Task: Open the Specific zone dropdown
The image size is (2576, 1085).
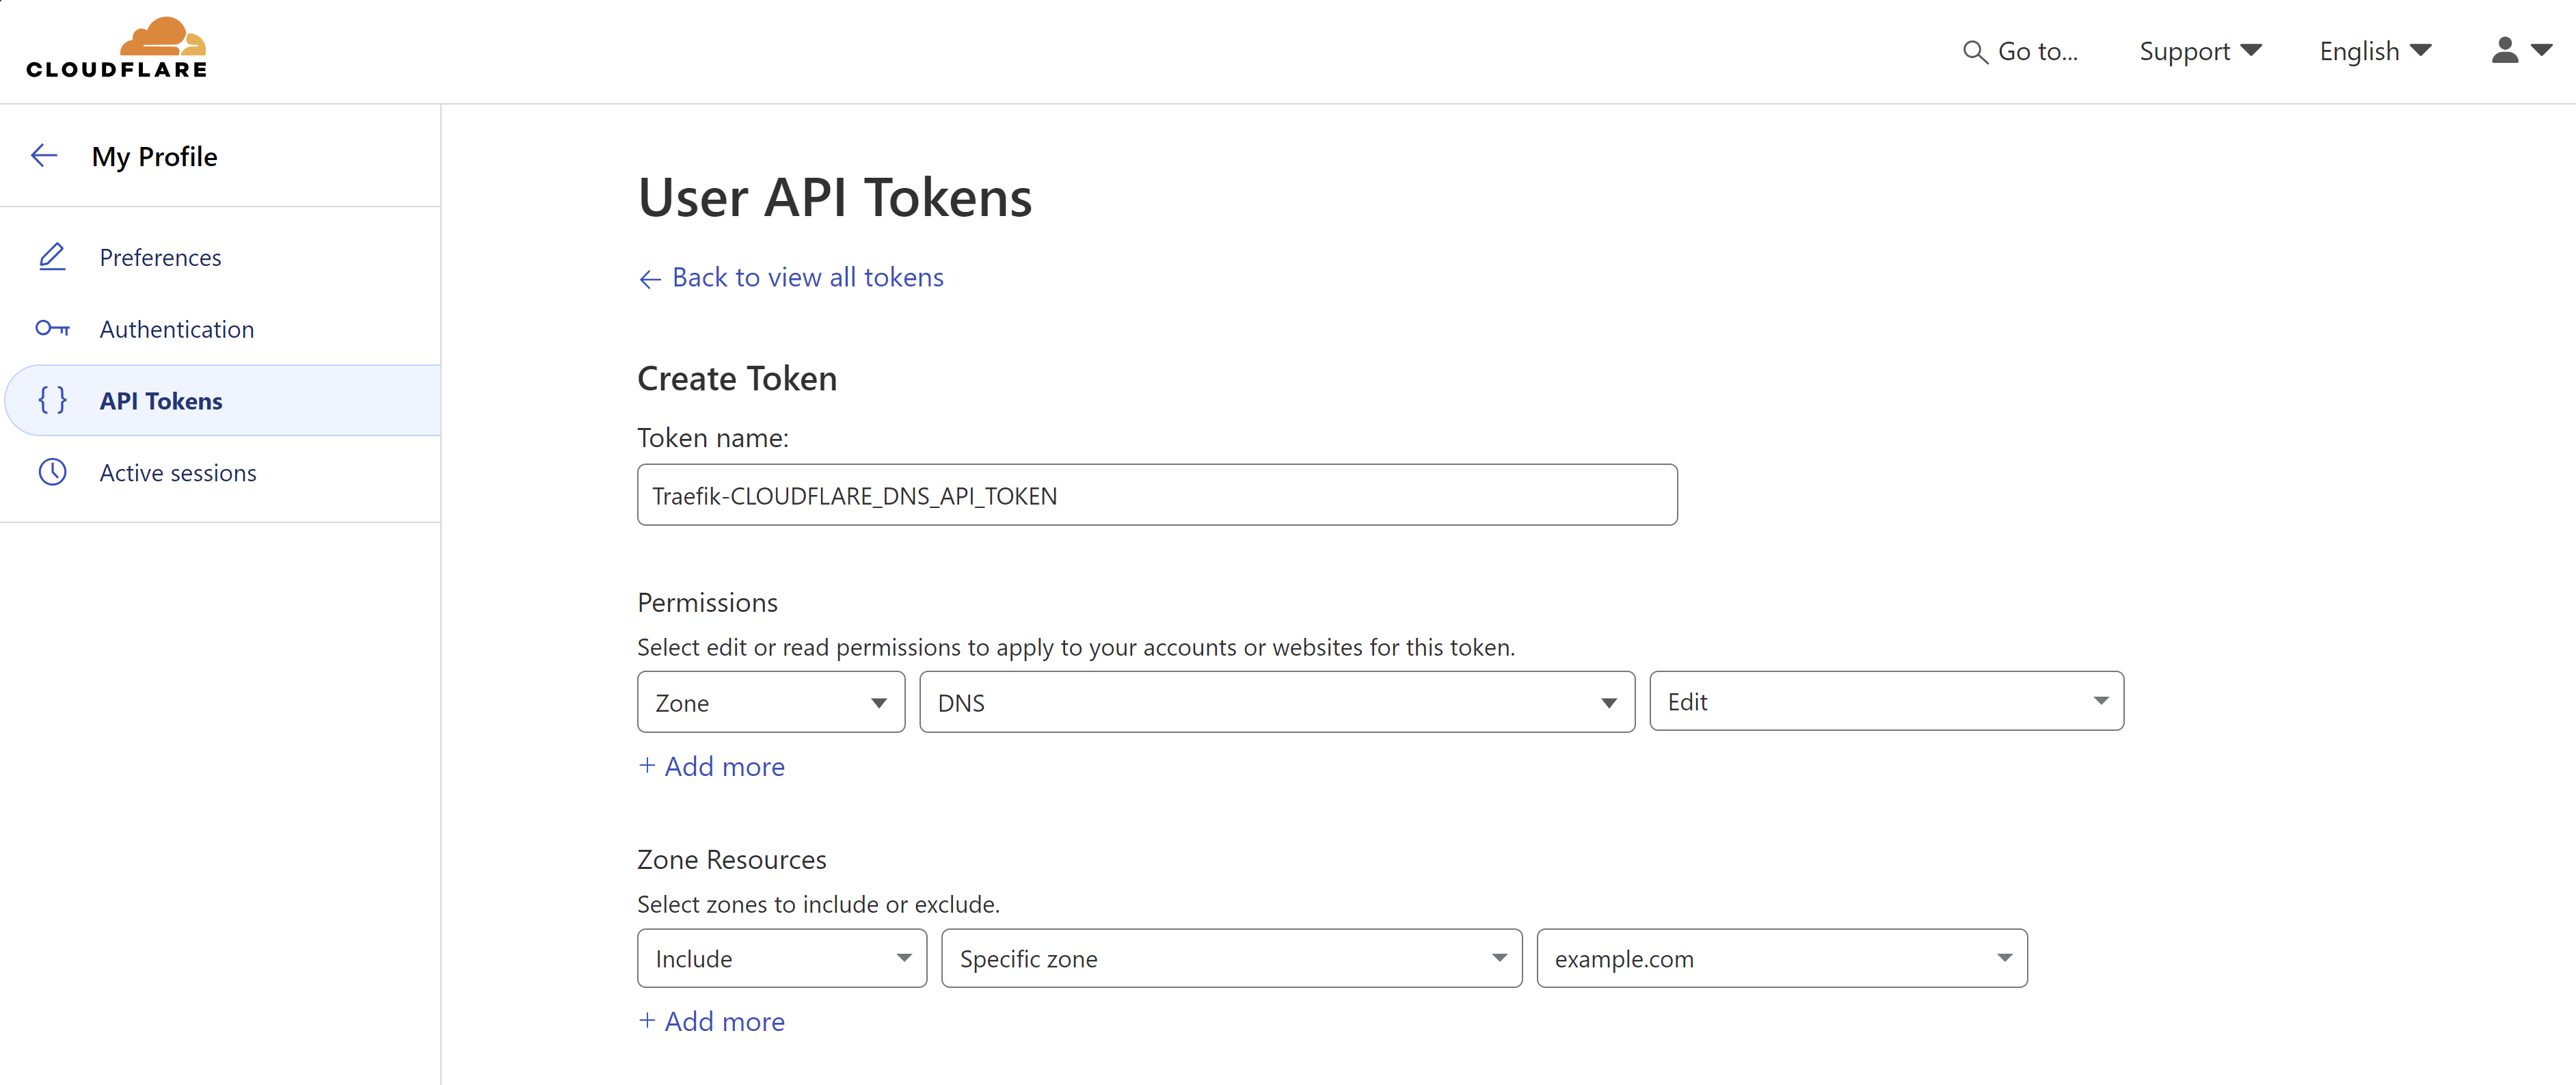Action: (x=1231, y=958)
